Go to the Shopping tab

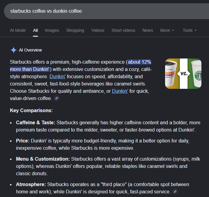coord(75,30)
